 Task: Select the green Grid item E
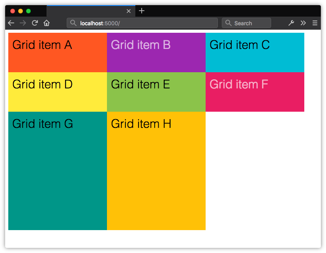(x=156, y=92)
